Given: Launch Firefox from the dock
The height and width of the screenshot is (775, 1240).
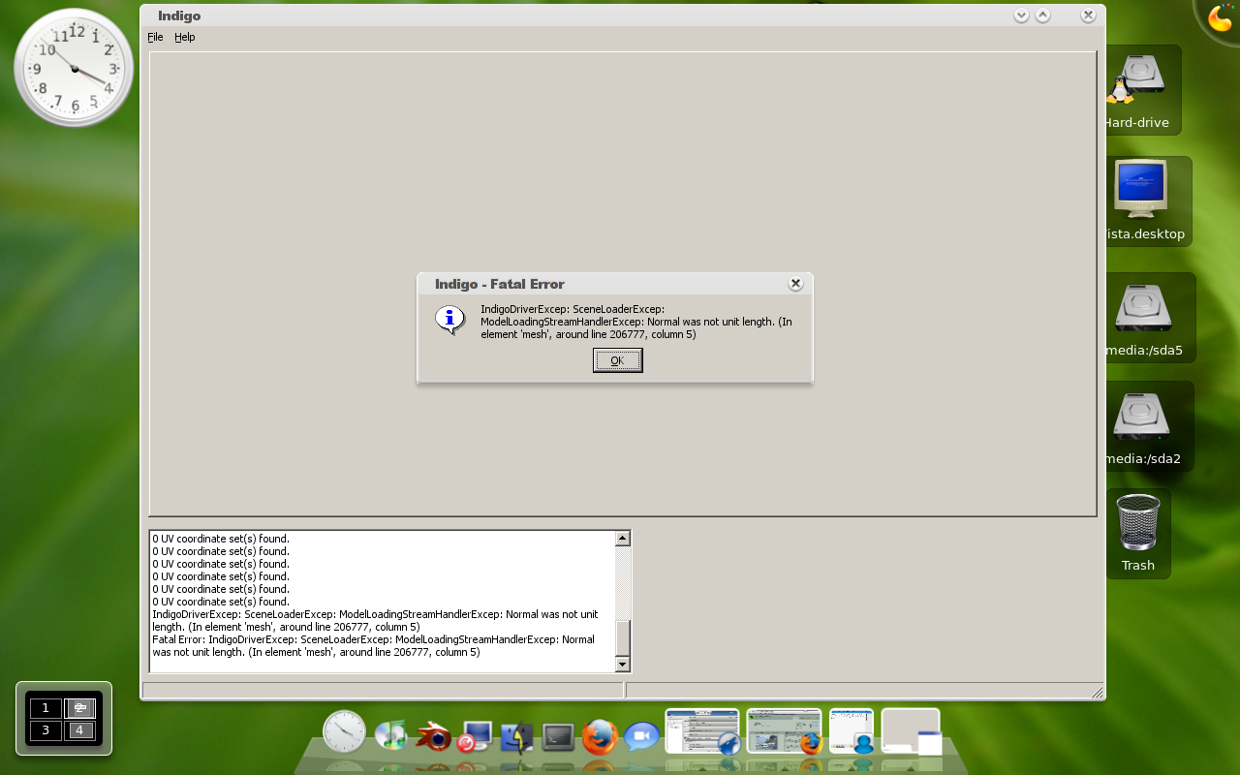Looking at the screenshot, I should click(x=600, y=737).
